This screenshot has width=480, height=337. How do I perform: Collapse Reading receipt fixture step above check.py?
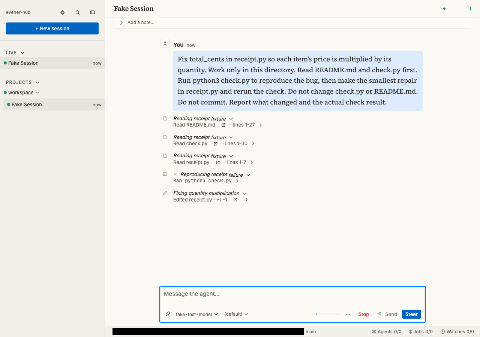(x=231, y=137)
